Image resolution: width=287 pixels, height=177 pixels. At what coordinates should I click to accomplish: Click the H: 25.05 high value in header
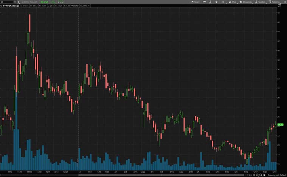43,6
